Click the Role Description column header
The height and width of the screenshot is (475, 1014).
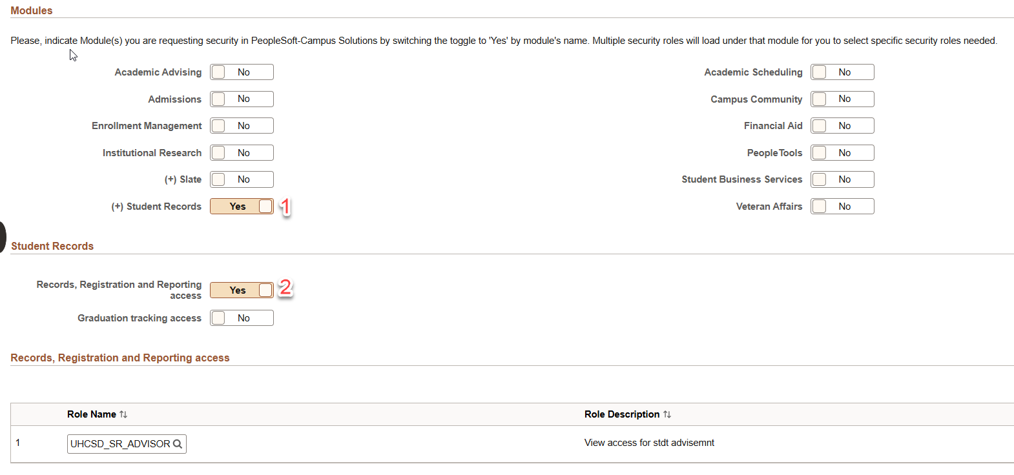tap(621, 414)
